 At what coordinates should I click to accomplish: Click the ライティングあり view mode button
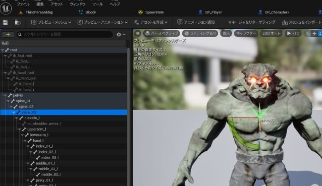click(200, 33)
